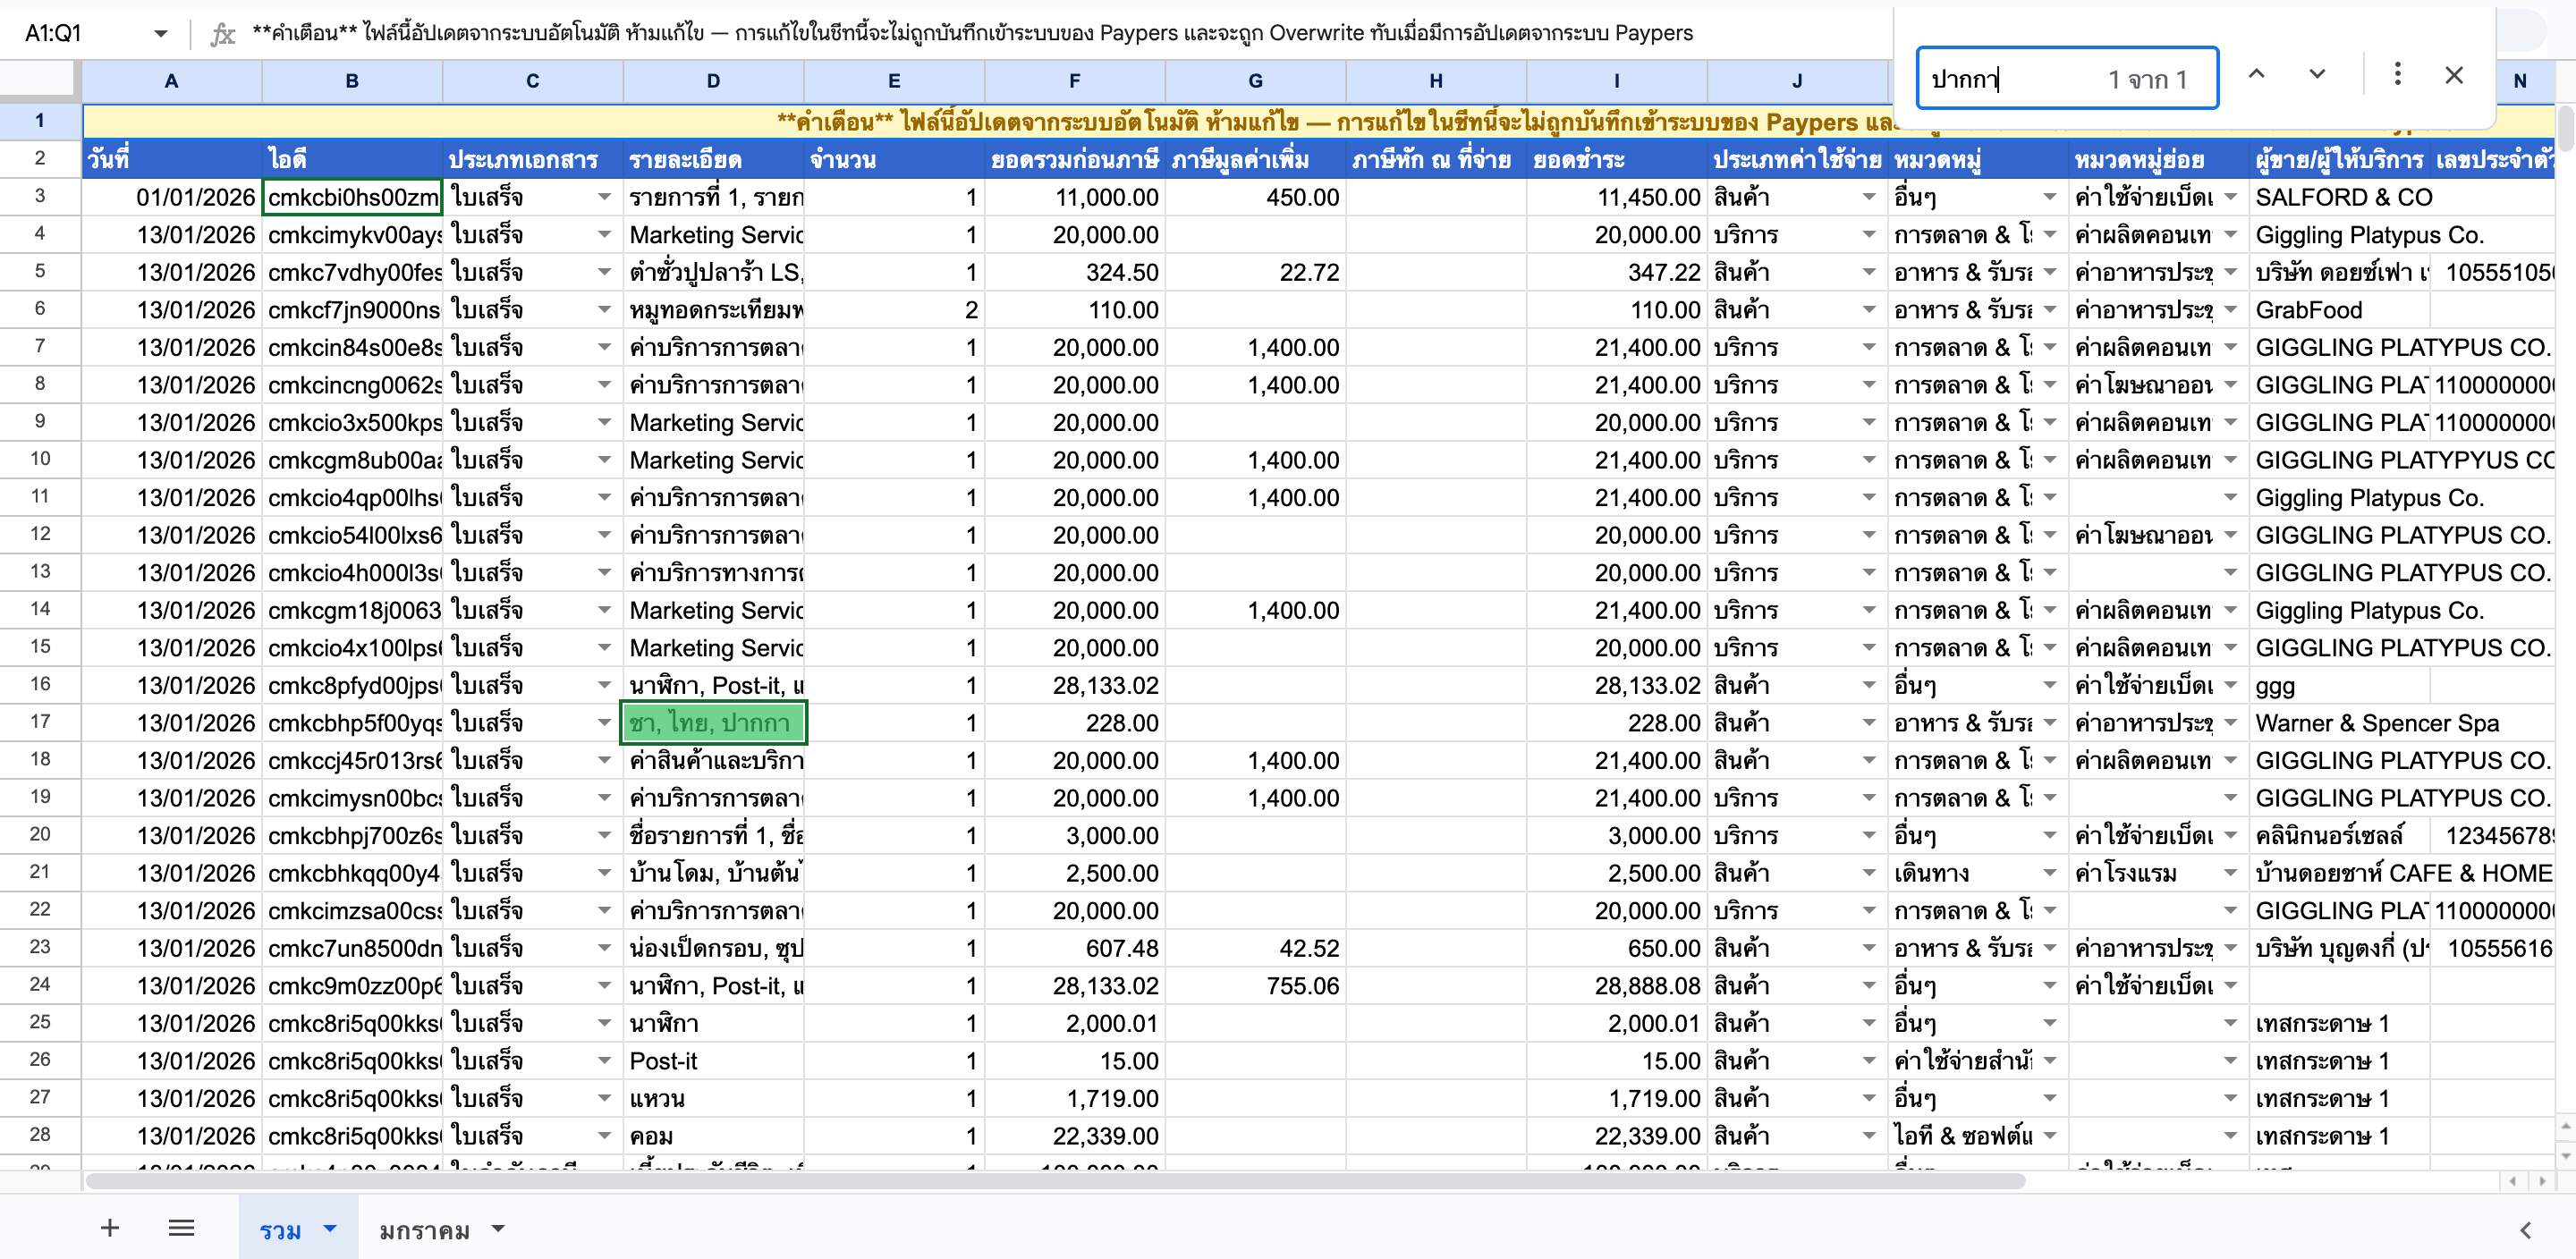2576x1259 pixels.
Task: Select column D header
Action: pyautogui.click(x=713, y=81)
